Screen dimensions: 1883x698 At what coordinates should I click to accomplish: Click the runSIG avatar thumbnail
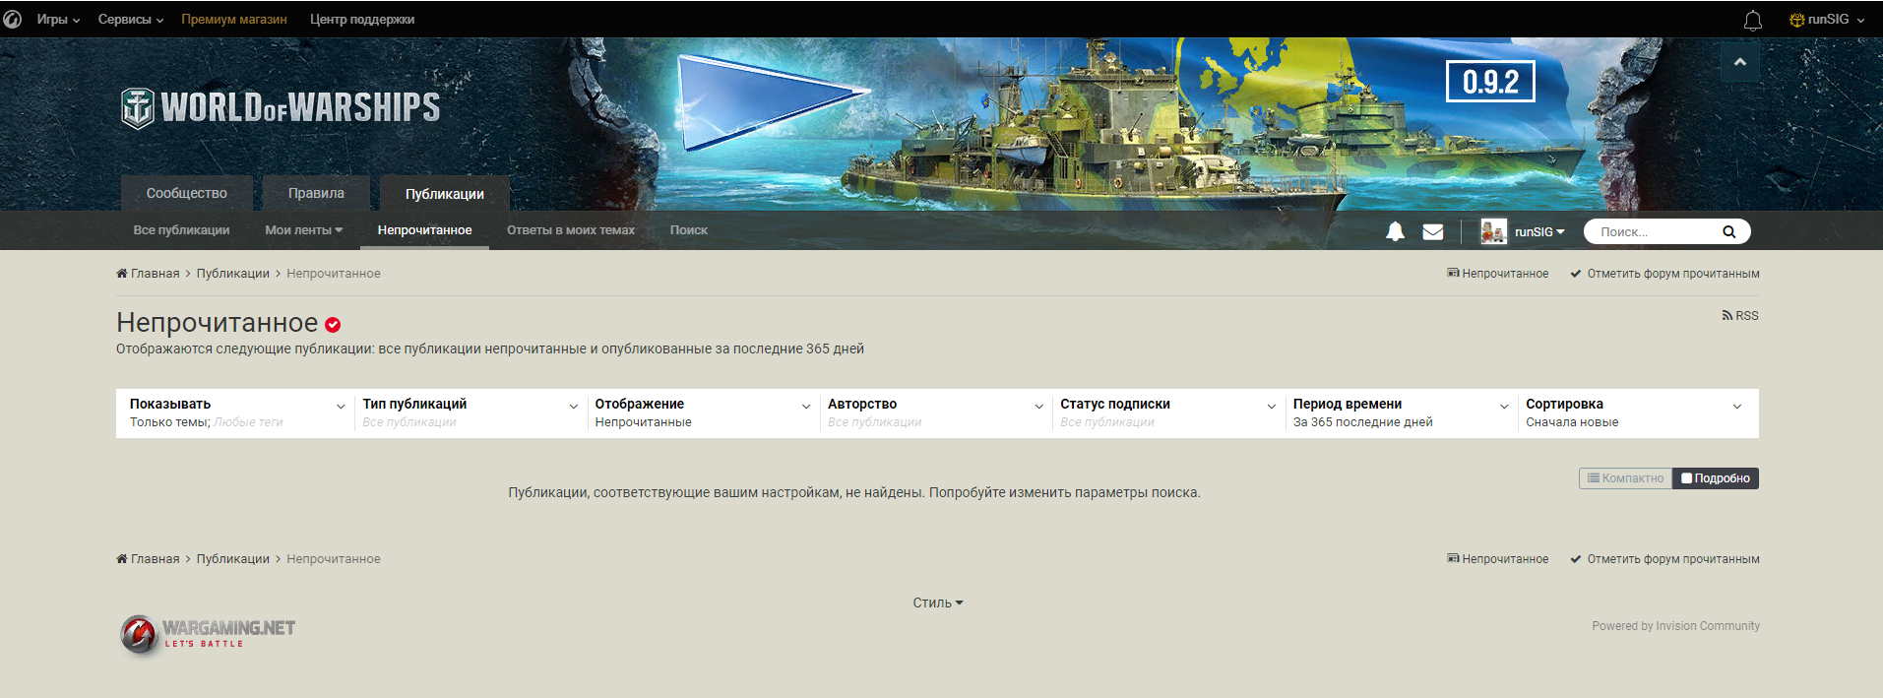pos(1493,231)
